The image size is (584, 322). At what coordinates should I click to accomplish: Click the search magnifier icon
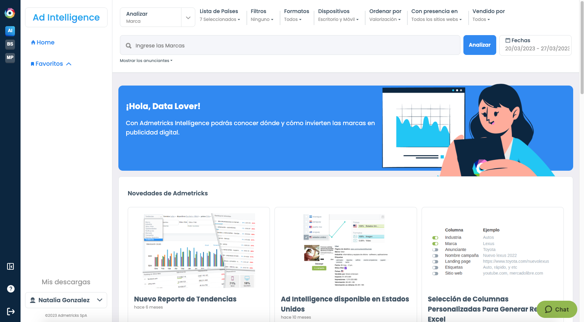[128, 46]
